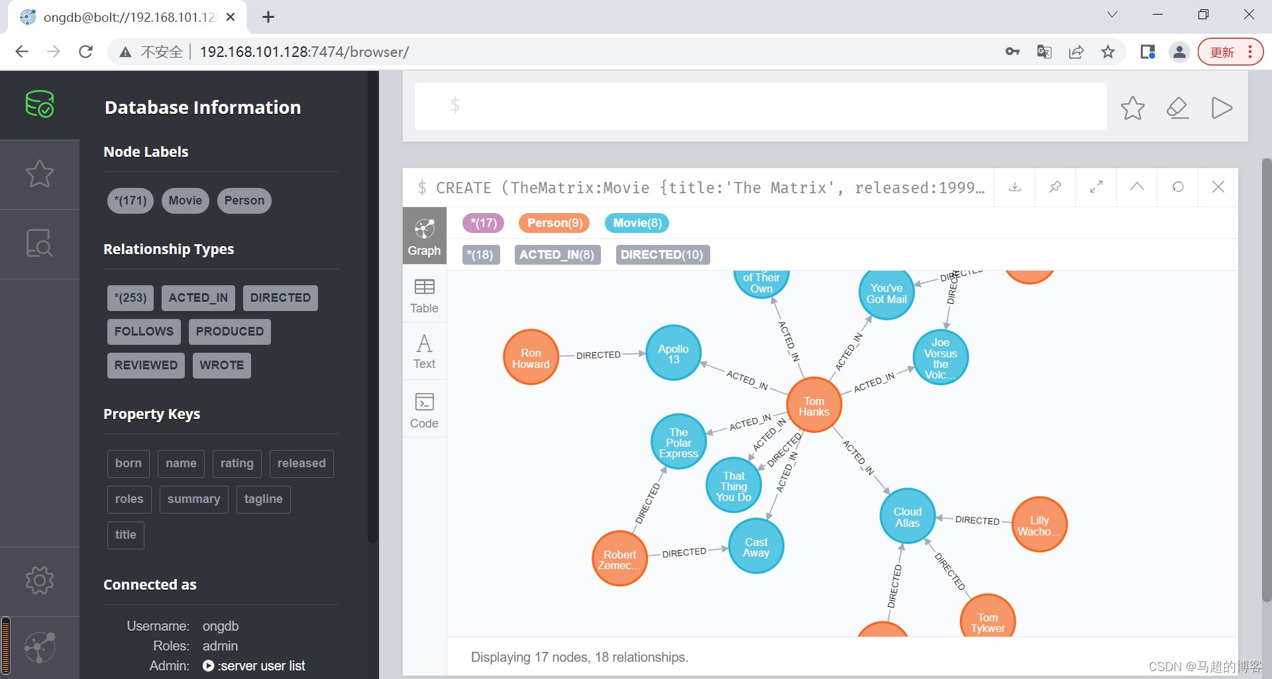Save query as favorite with star icon
Viewport: 1272px width, 679px height.
tap(1132, 108)
